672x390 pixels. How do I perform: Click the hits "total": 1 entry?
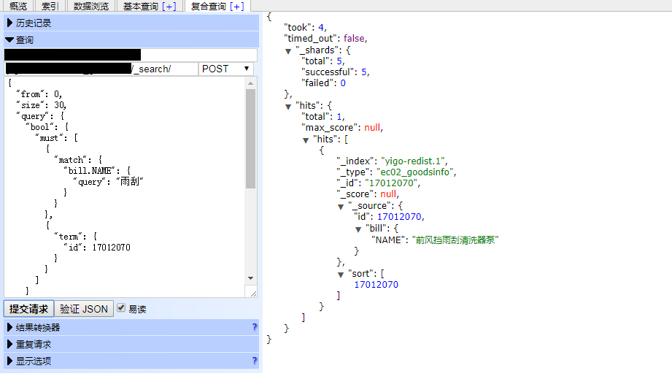click(x=323, y=117)
